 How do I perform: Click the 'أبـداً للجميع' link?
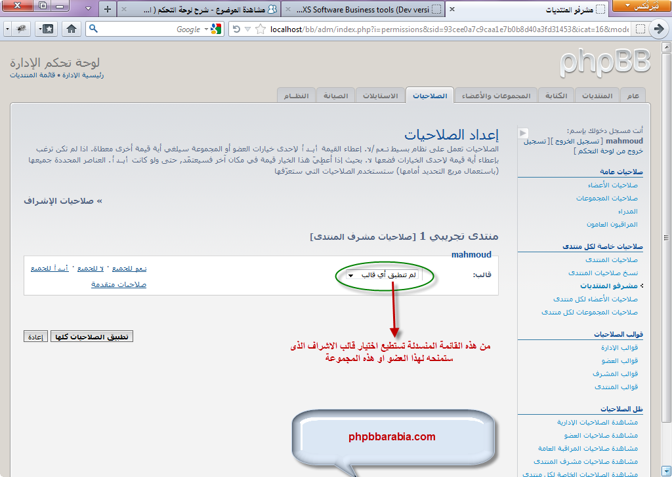click(50, 268)
